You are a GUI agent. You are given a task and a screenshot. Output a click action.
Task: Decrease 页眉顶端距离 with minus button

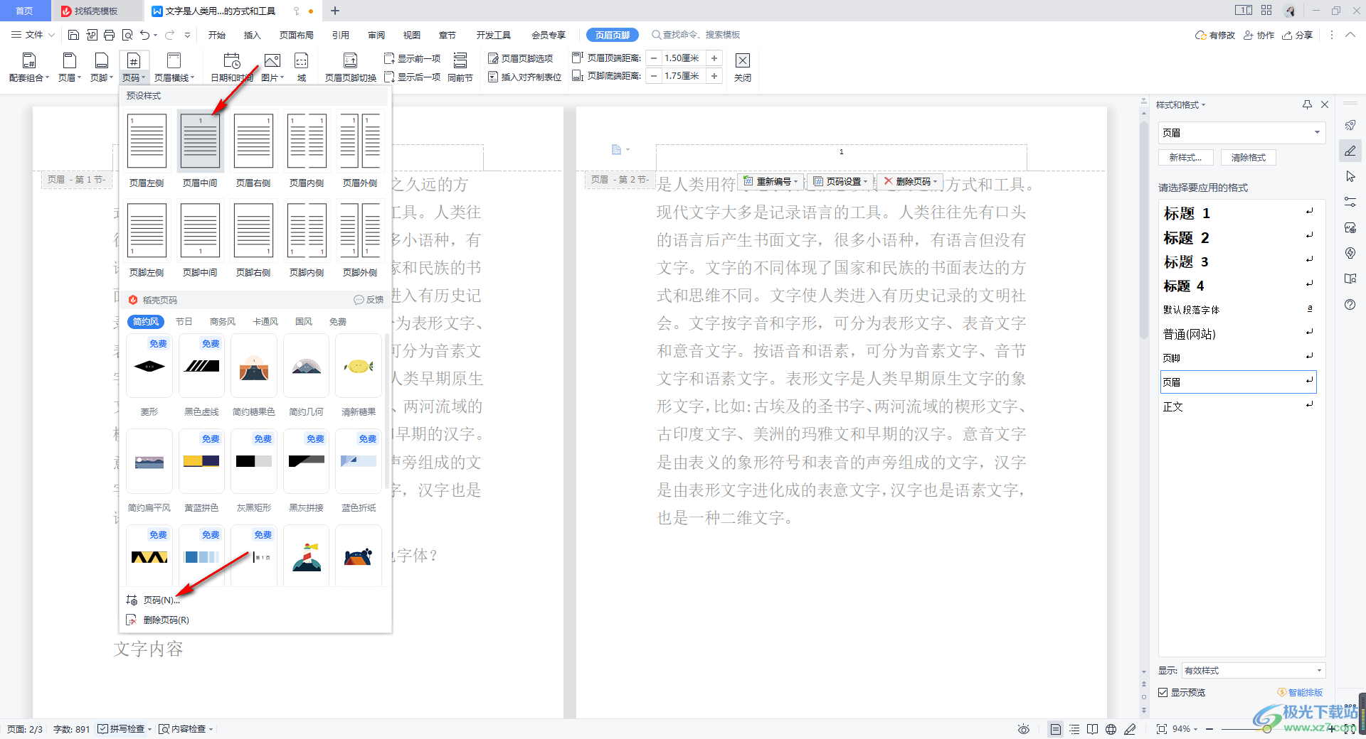654,58
